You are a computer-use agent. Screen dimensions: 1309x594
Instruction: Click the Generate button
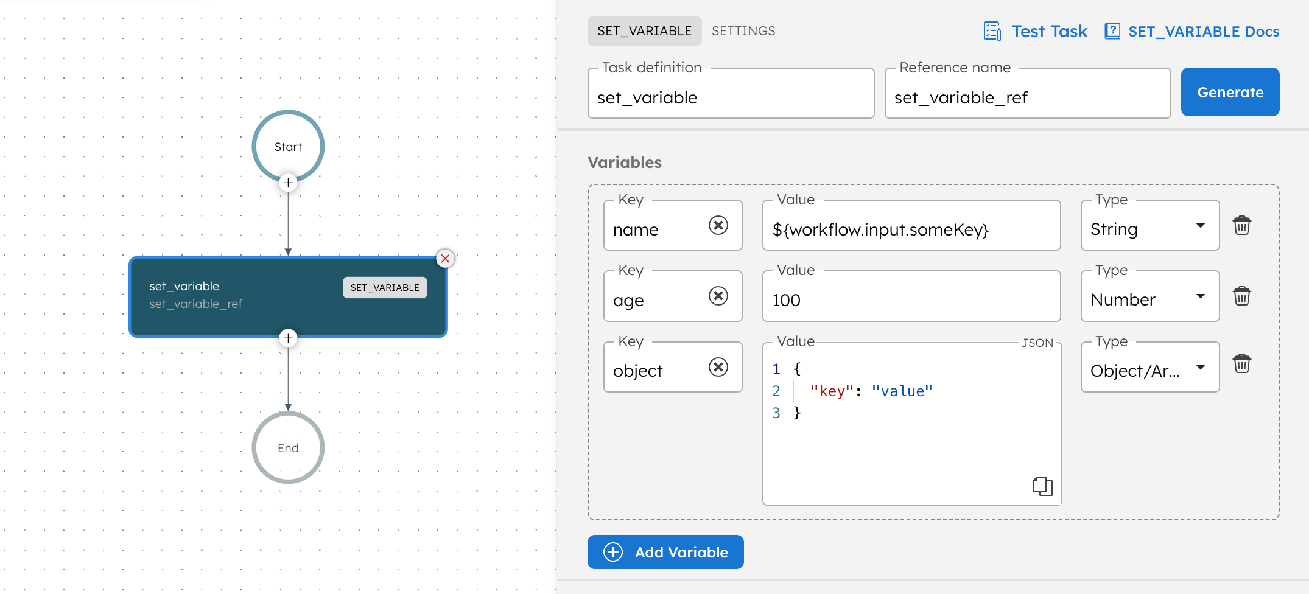[1230, 92]
